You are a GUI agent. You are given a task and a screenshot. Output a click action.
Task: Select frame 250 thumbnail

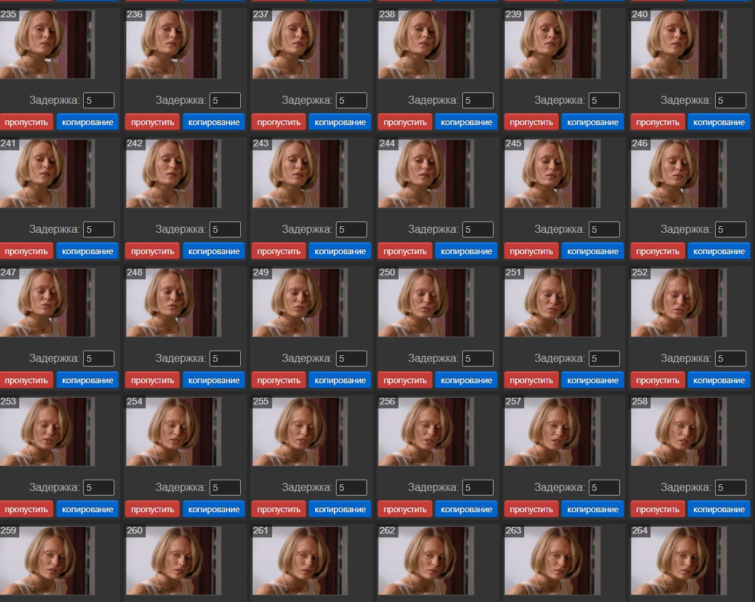[426, 303]
